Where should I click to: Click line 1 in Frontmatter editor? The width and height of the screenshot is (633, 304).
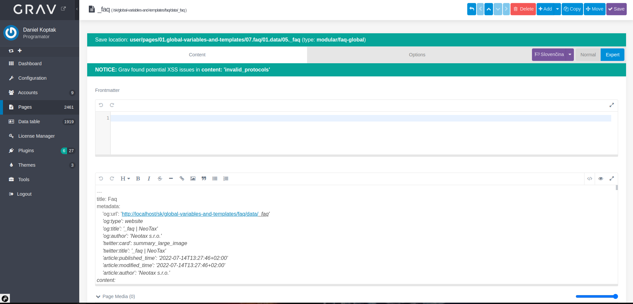click(x=361, y=118)
